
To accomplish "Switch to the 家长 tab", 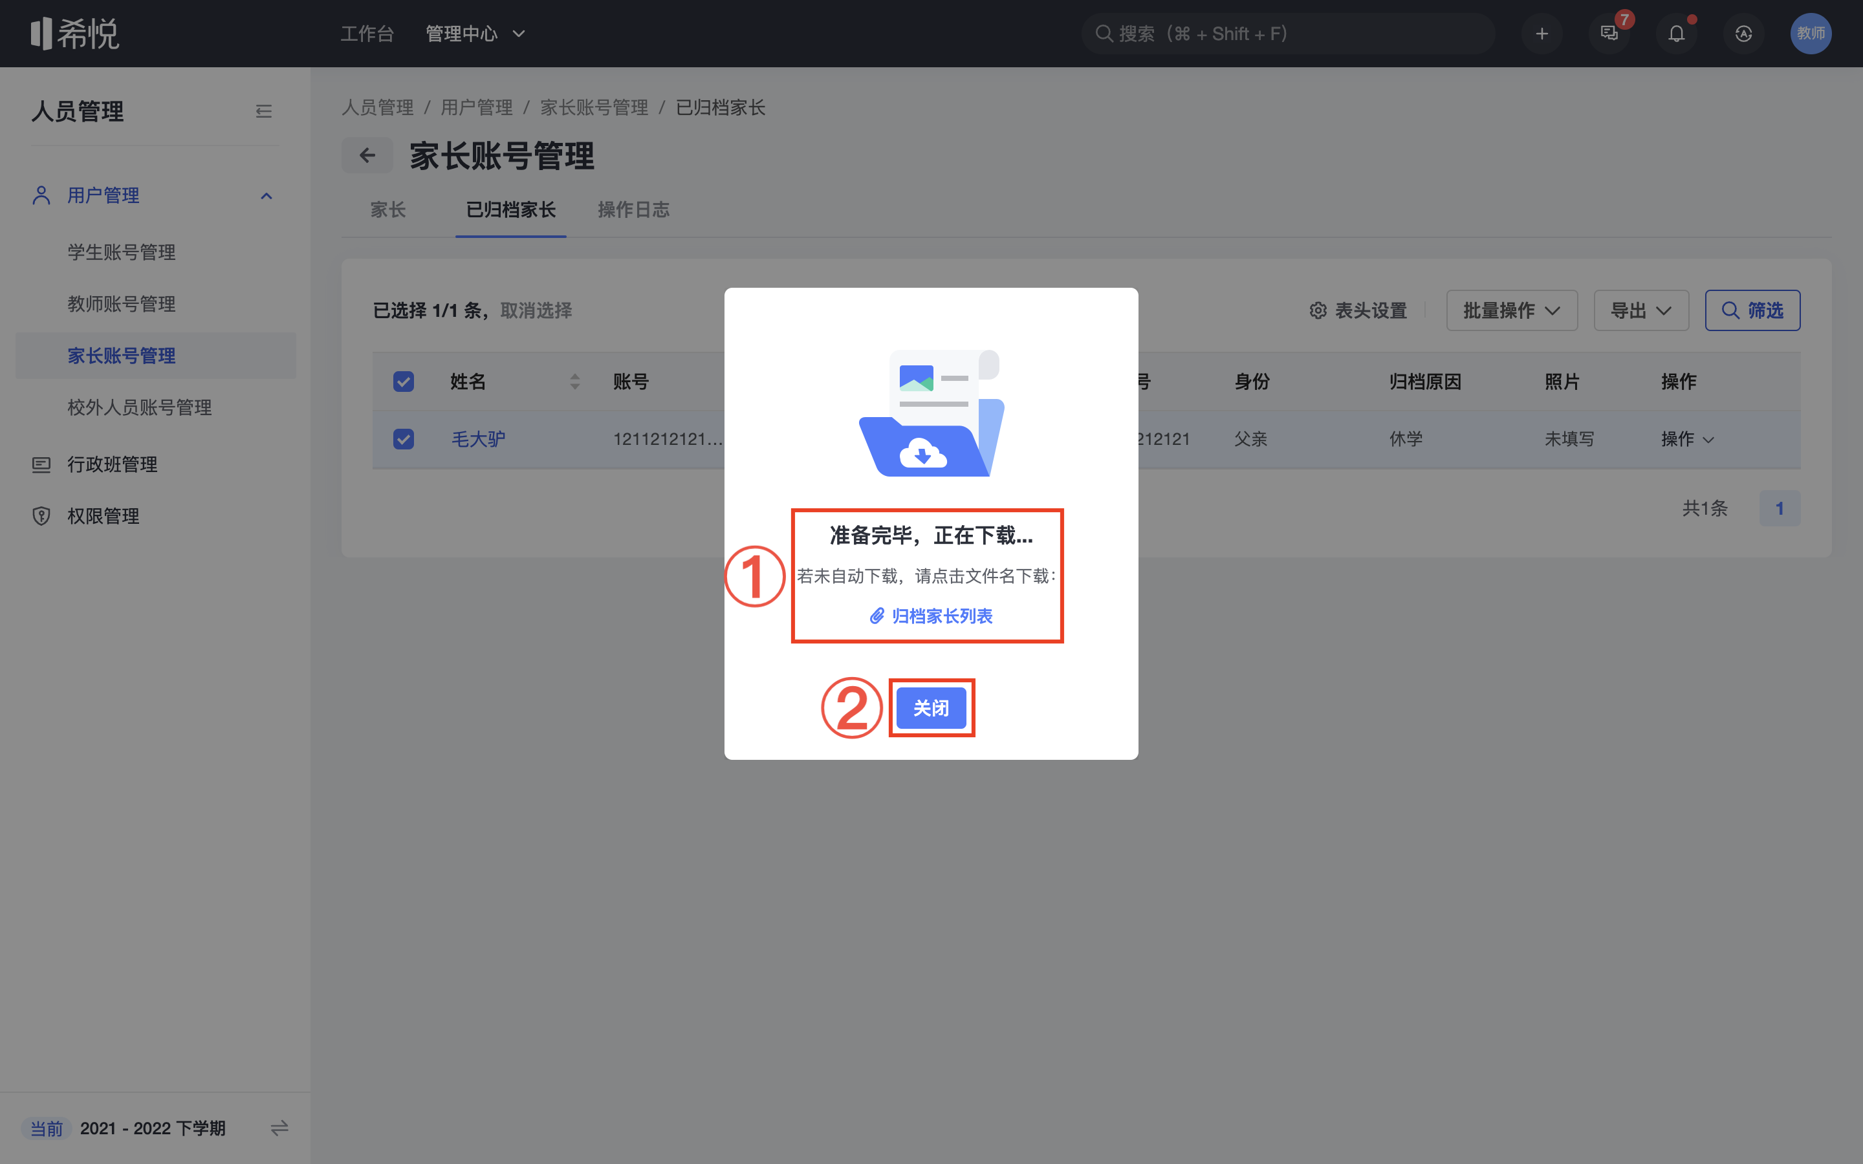I will (388, 210).
